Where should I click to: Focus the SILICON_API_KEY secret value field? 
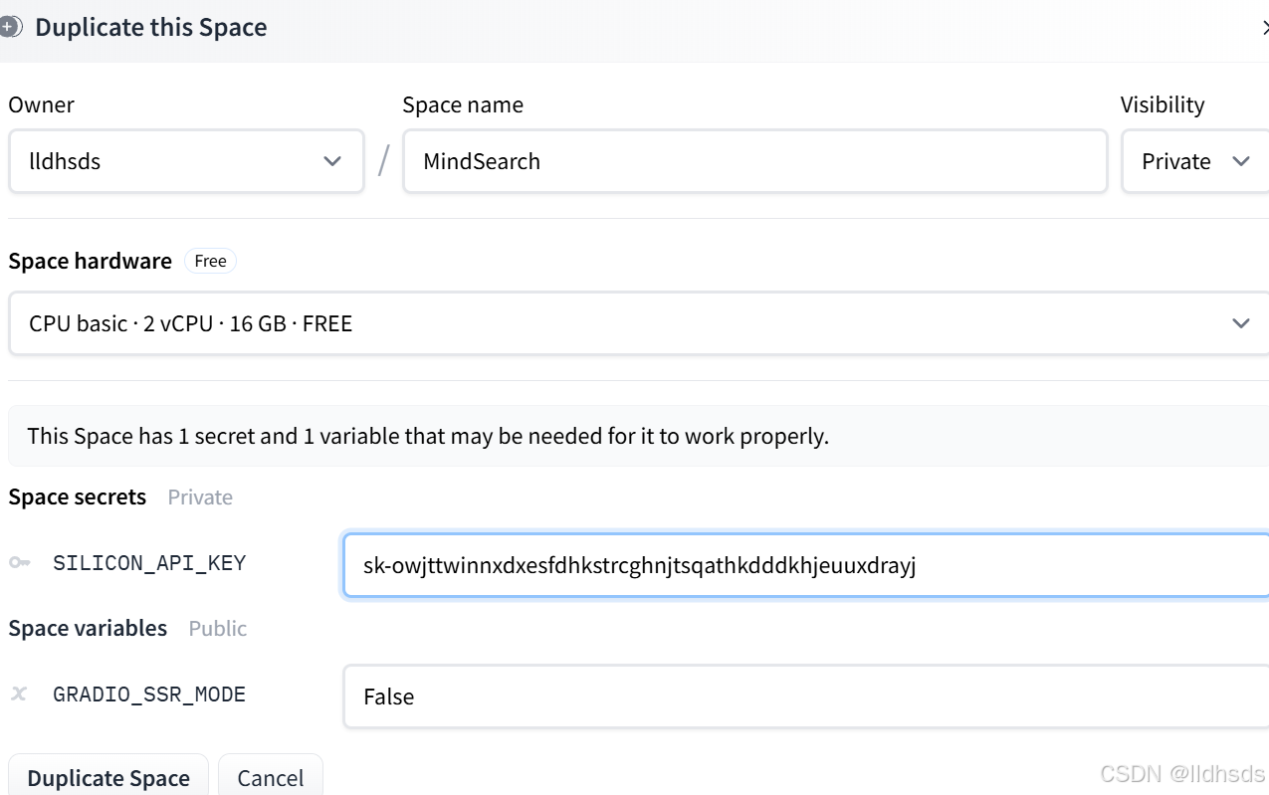tap(804, 566)
